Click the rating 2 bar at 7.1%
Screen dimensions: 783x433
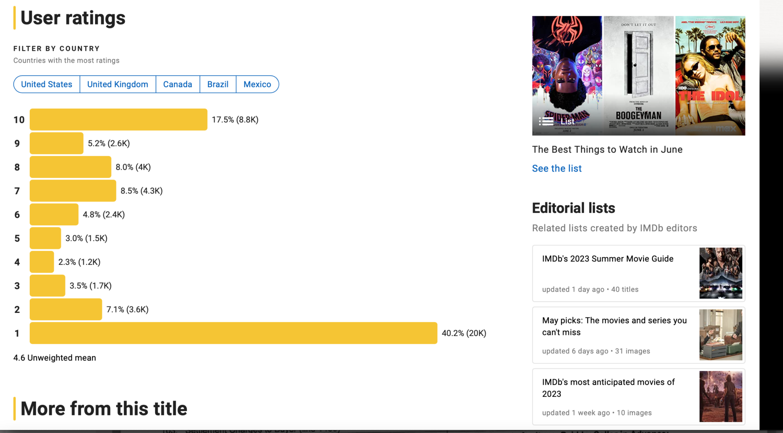tap(66, 309)
